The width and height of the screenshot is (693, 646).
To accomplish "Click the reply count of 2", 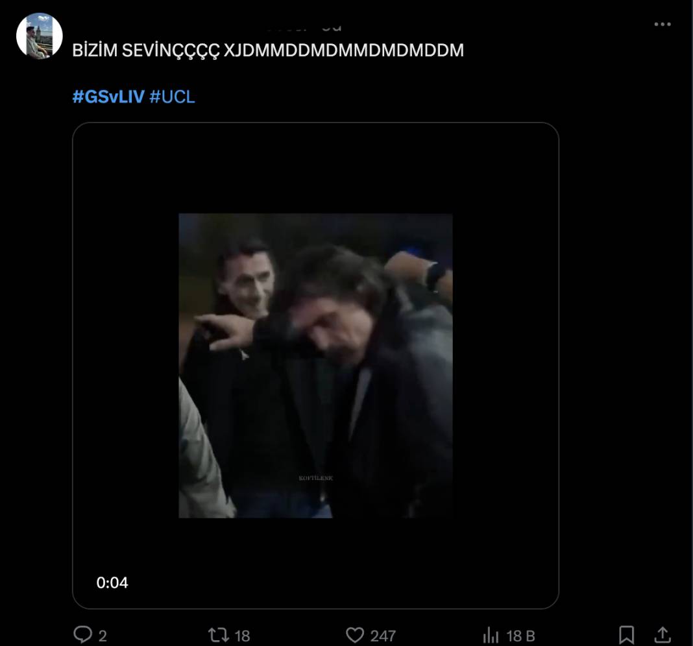I will [103, 636].
